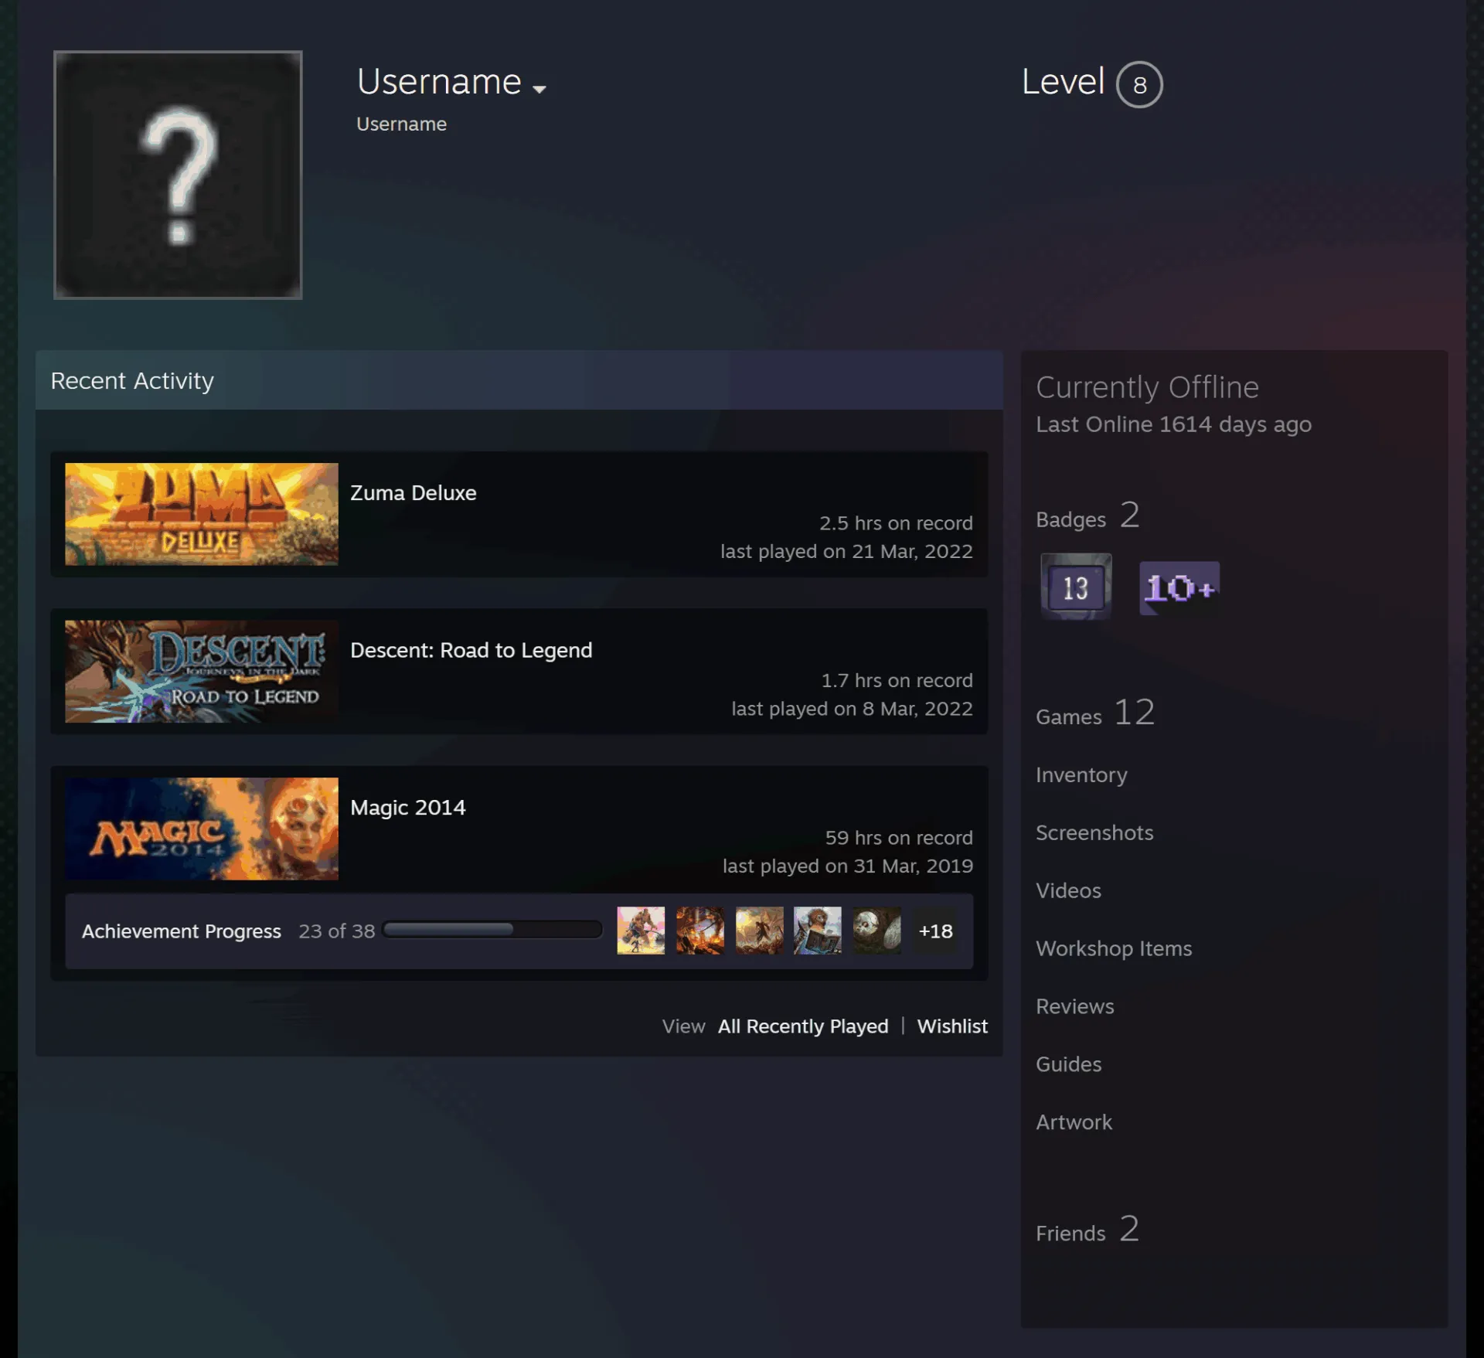View the second achievement icon with fiery art
The width and height of the screenshot is (1484, 1358).
pos(700,931)
